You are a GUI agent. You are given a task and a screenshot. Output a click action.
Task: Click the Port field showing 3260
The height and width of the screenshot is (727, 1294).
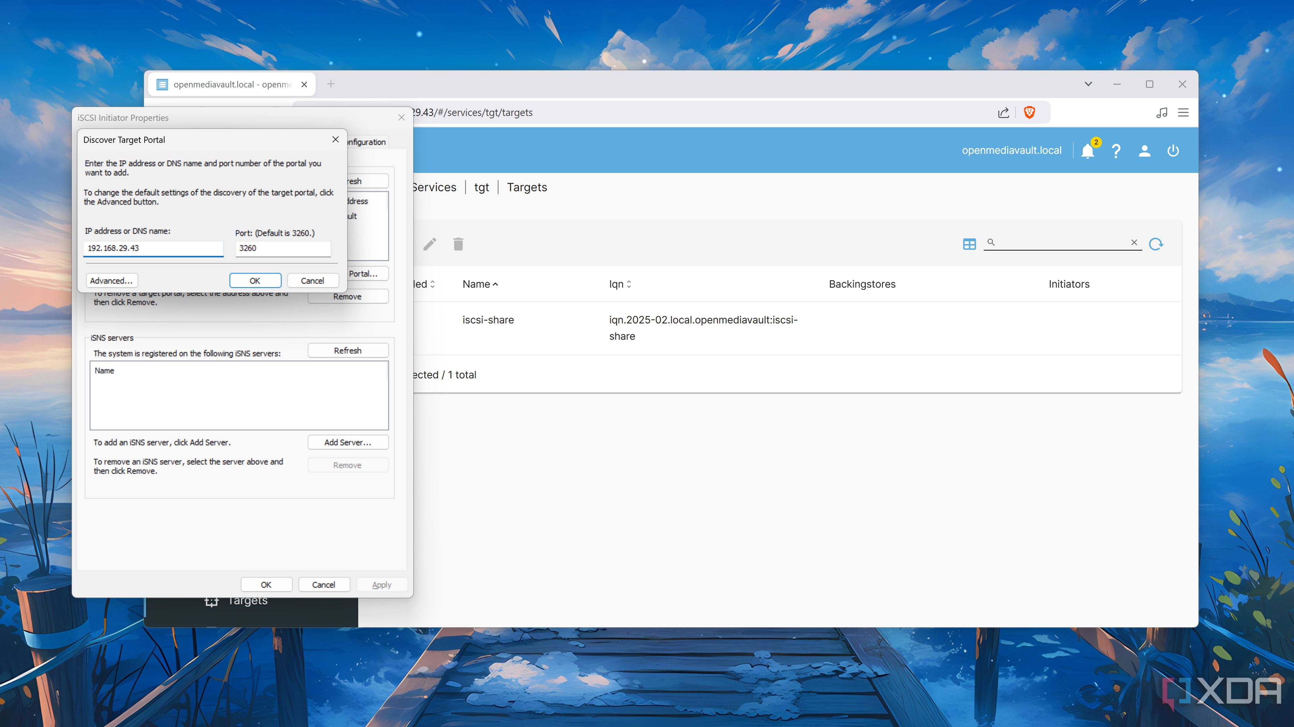click(283, 248)
